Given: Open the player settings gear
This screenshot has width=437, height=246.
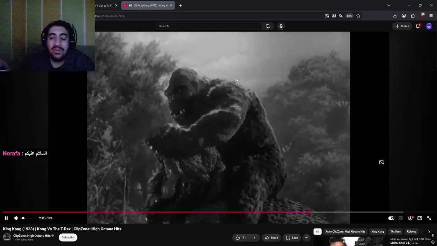Looking at the screenshot, I should (x=410, y=218).
